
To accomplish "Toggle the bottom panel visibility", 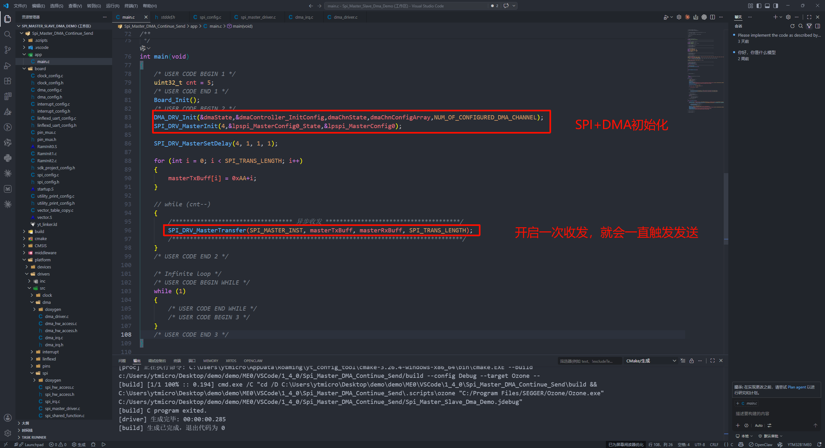I will pos(767,6).
